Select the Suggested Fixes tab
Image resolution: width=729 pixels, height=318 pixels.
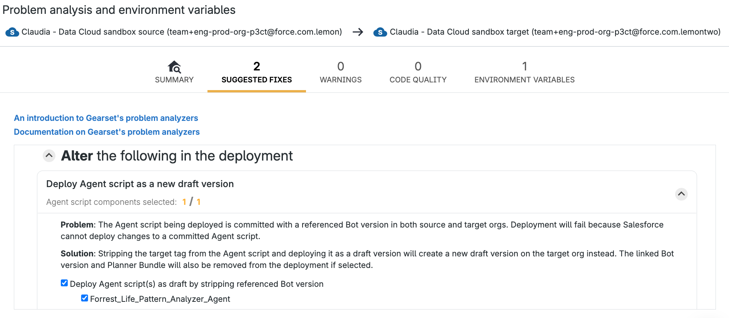[x=257, y=72]
